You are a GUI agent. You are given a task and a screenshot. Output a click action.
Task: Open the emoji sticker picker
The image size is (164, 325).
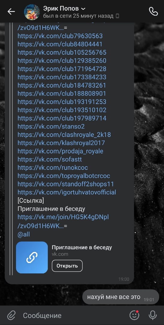[x=134, y=315]
